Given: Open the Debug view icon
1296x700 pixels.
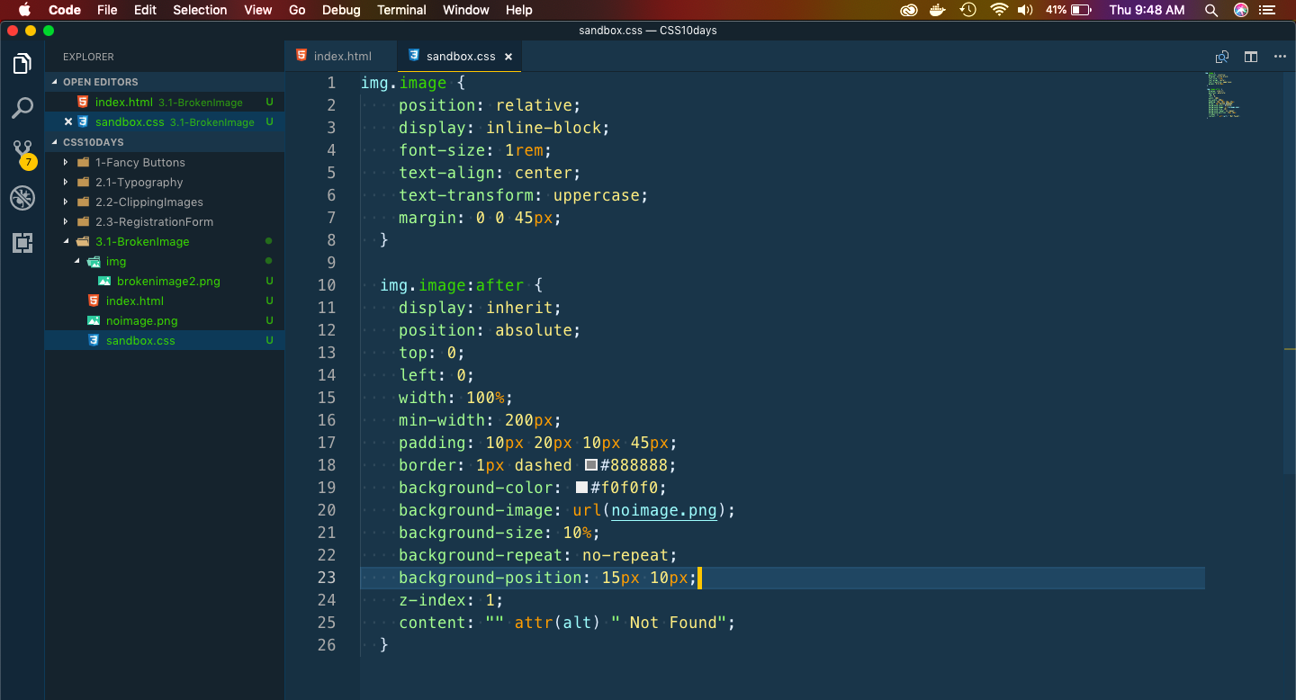Looking at the screenshot, I should pos(22,199).
